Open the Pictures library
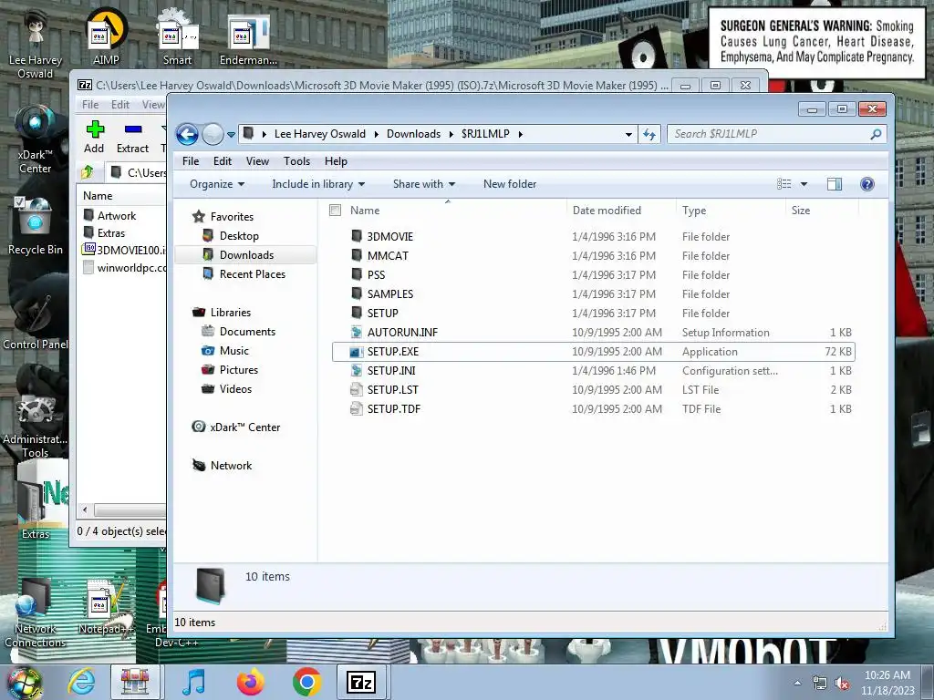Viewport: 934px width, 700px height. 238,370
